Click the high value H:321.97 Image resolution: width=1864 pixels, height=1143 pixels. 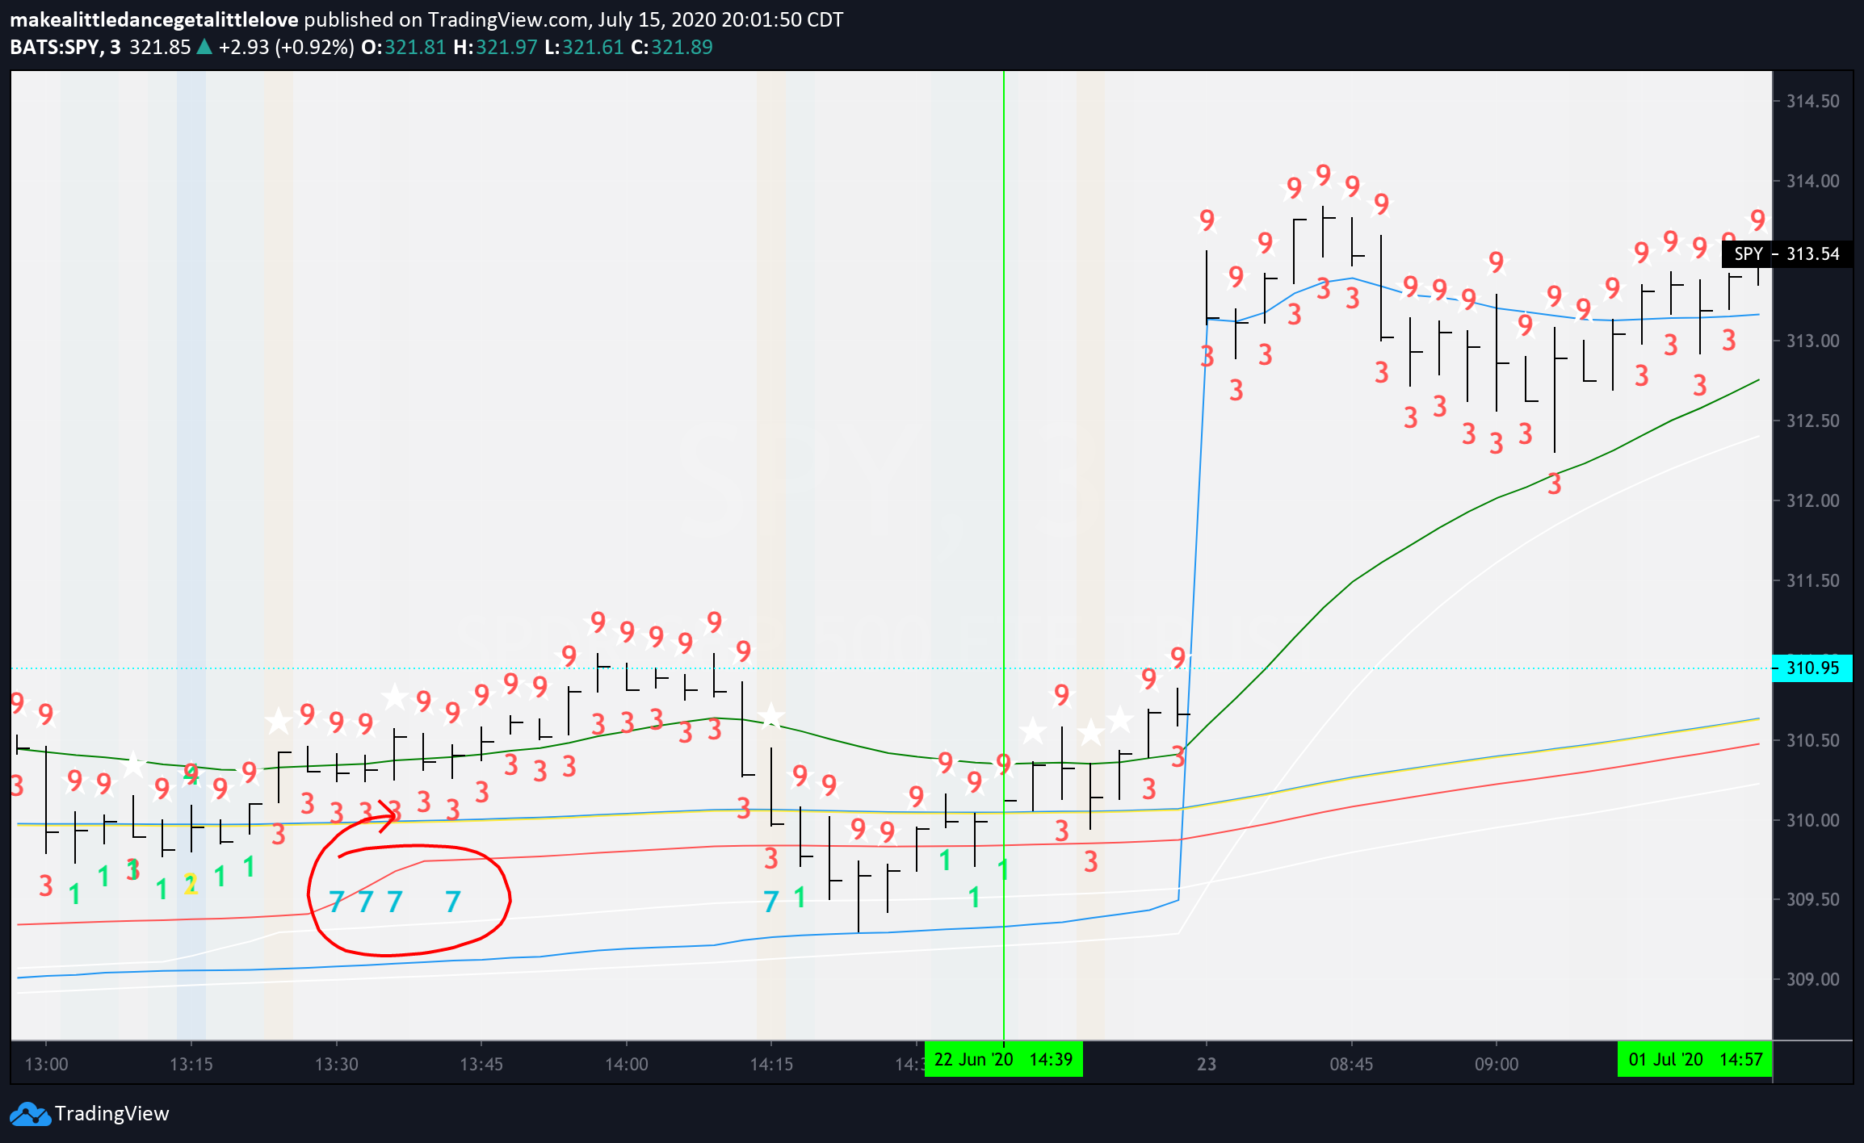click(495, 47)
